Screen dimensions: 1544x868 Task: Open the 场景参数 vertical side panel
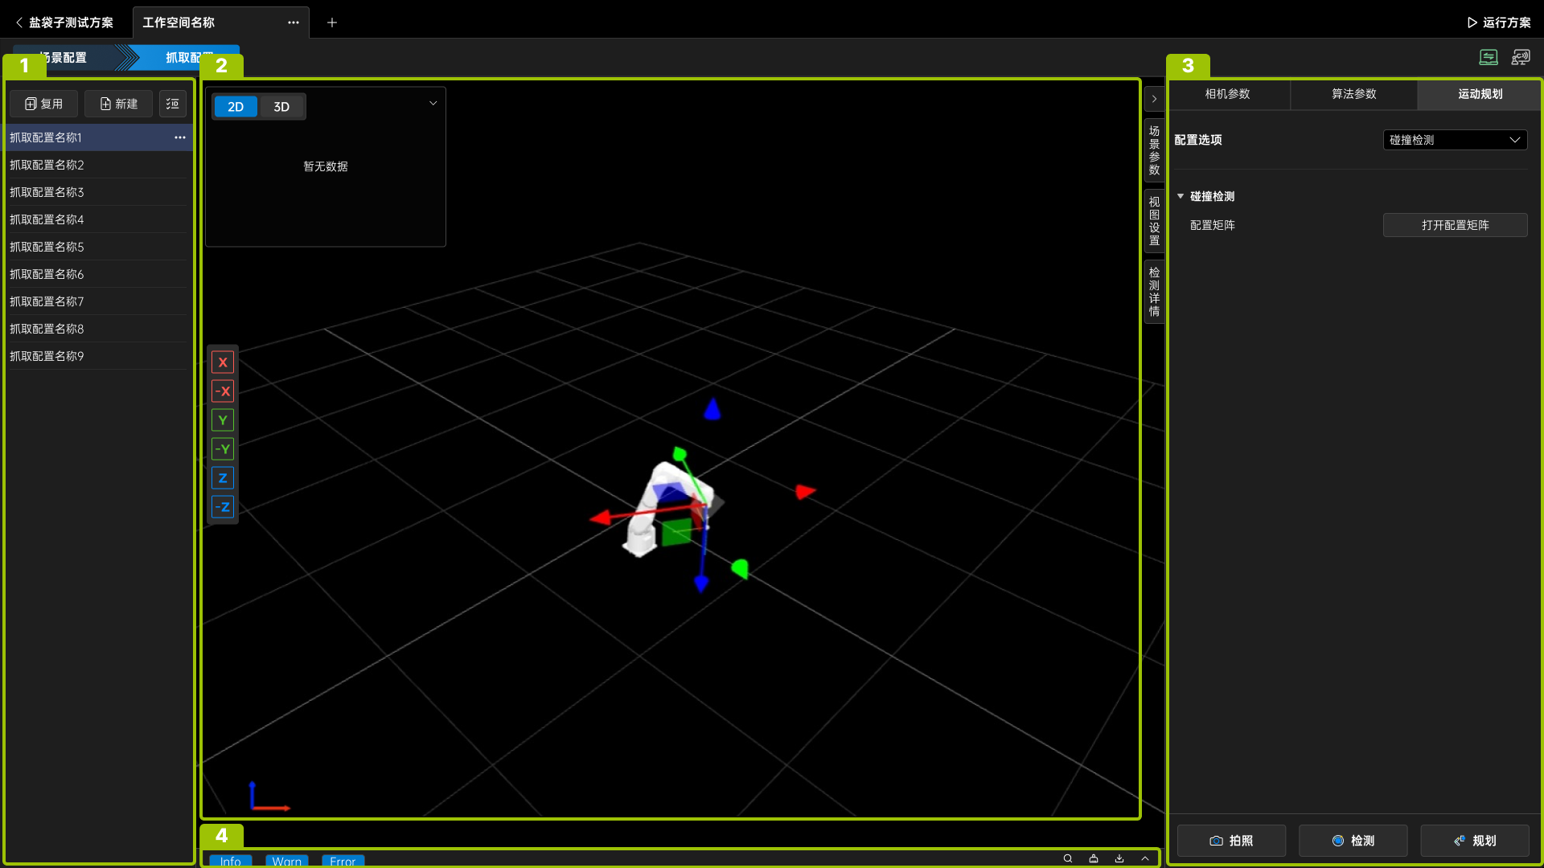[1154, 150]
